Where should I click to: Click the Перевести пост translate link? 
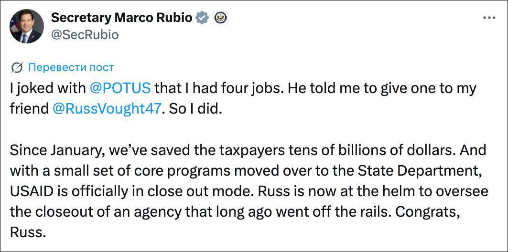point(71,67)
